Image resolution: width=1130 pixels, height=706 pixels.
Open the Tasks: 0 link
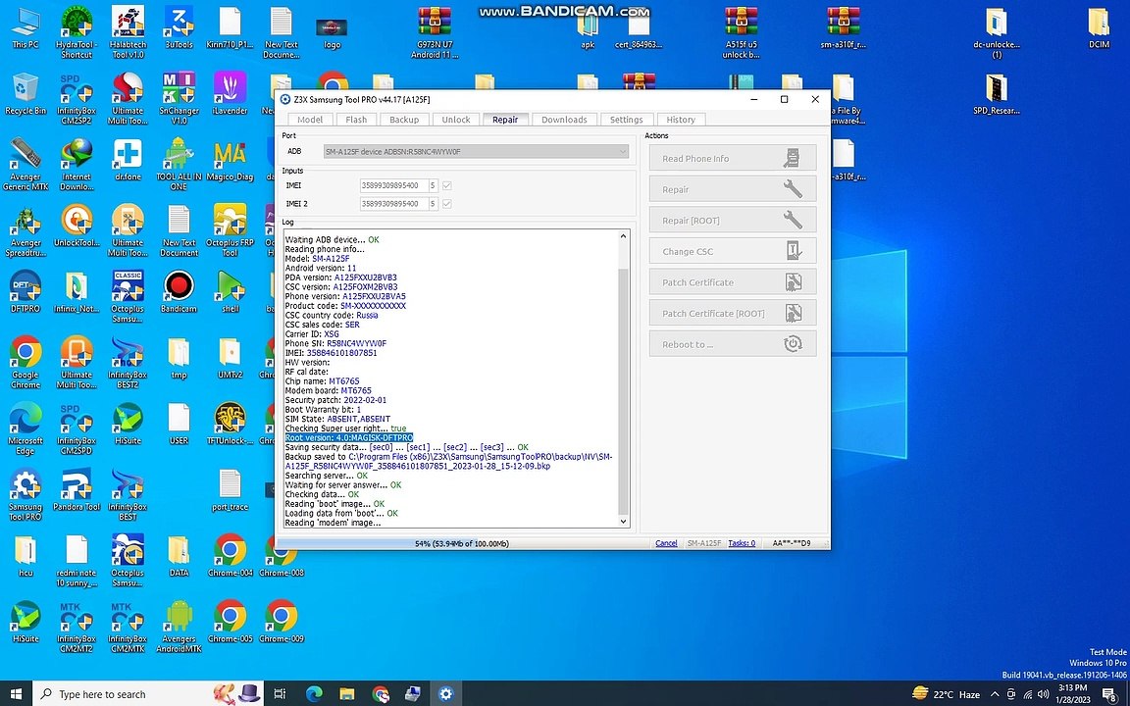coord(742,543)
